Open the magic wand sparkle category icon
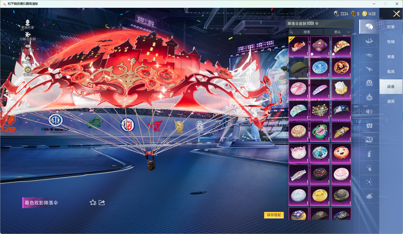 coord(369,182)
